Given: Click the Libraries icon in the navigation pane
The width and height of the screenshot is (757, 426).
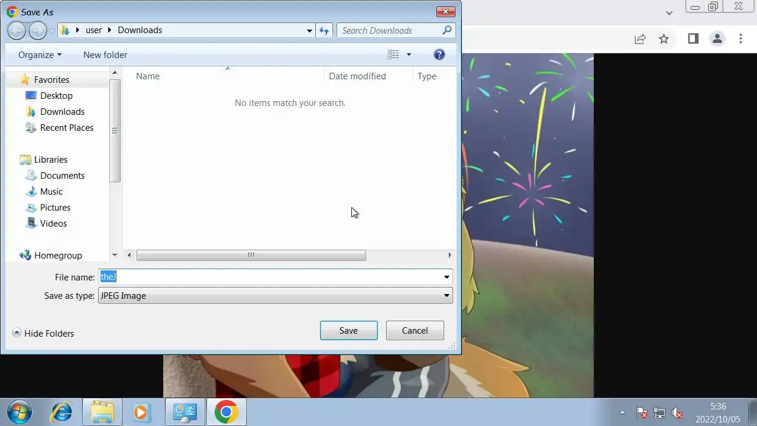Looking at the screenshot, I should (x=25, y=159).
